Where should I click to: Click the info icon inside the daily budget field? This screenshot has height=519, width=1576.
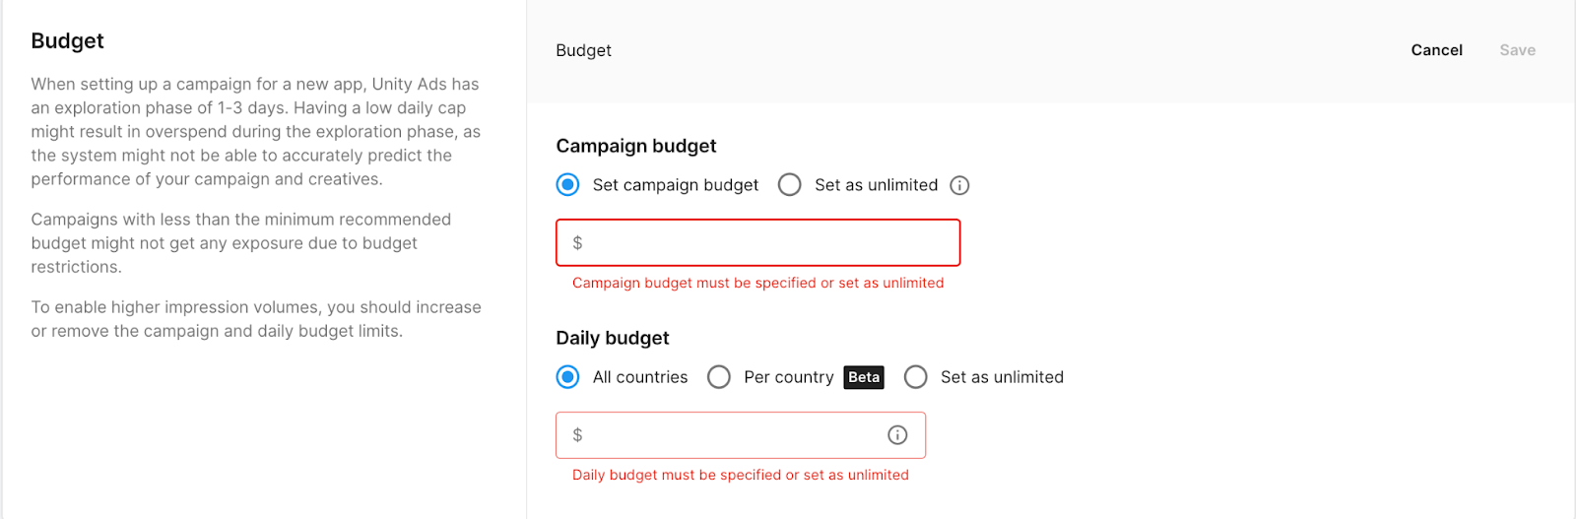(x=897, y=435)
